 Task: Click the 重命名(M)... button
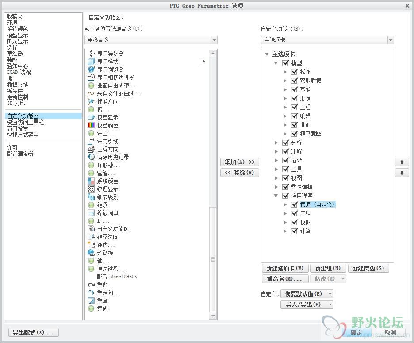(x=285, y=279)
